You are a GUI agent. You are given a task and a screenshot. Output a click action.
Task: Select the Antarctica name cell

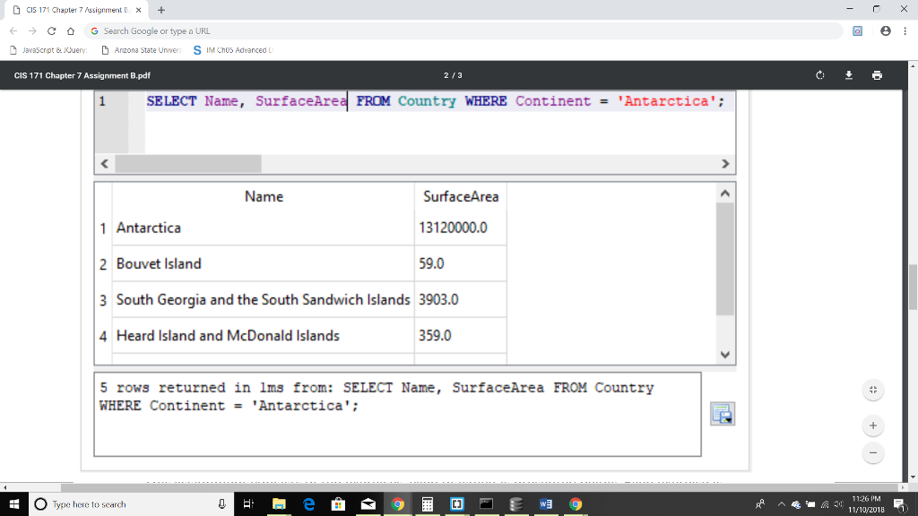263,228
